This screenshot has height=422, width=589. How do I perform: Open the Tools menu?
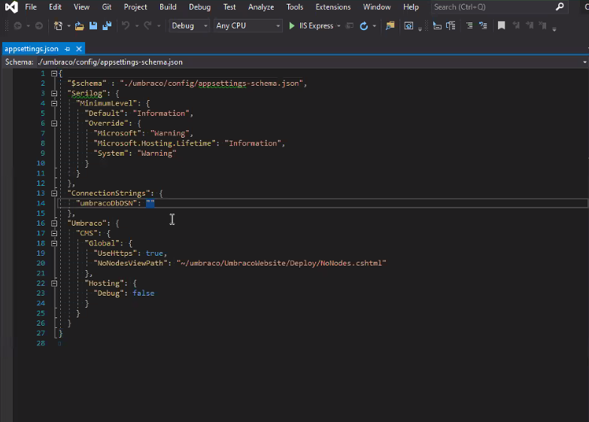(295, 7)
